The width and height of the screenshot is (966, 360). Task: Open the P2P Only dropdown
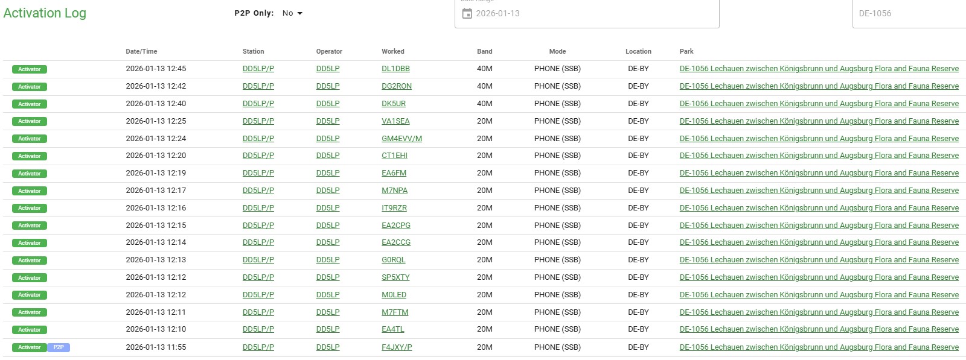point(292,13)
